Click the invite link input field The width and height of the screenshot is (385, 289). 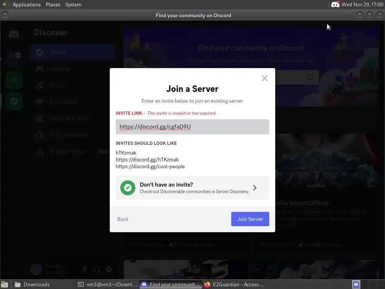tap(192, 127)
